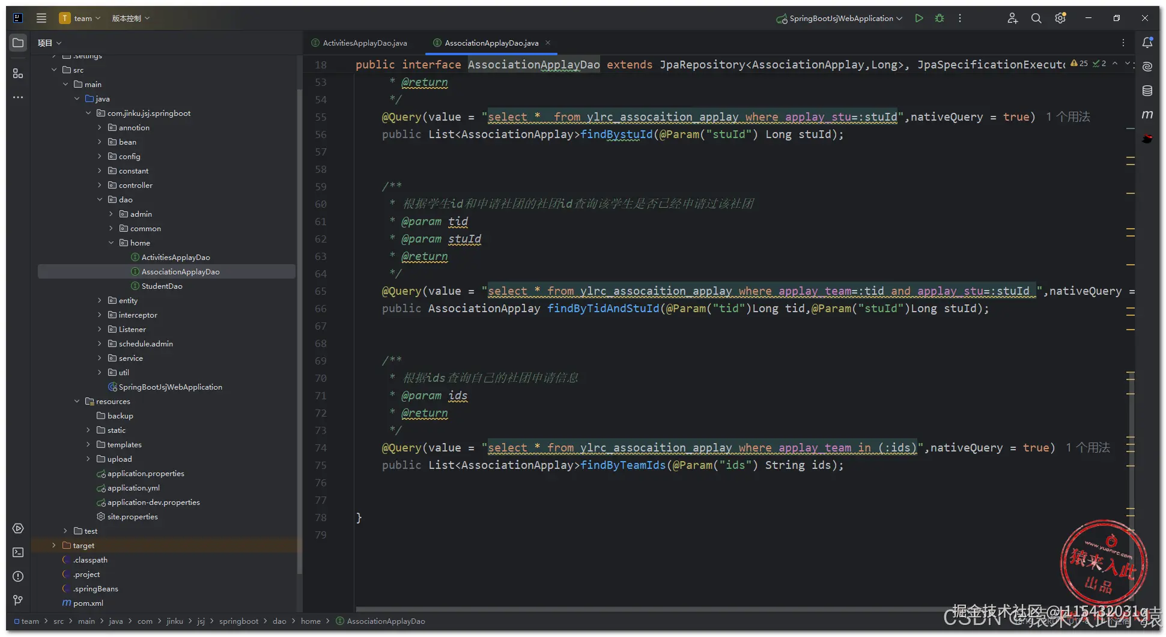The image size is (1166, 637).
Task: Open IDE settings gear
Action: pos(1060,18)
